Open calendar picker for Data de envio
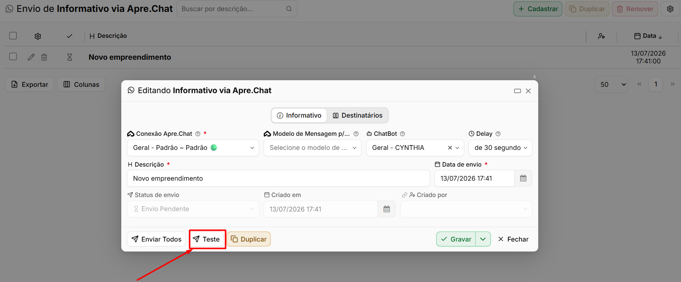Viewport: 681px width, 282px height. 523,178
